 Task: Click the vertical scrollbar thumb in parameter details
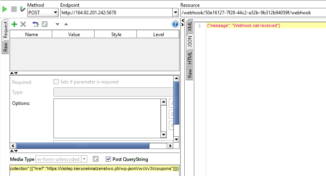pyautogui.click(x=176, y=103)
